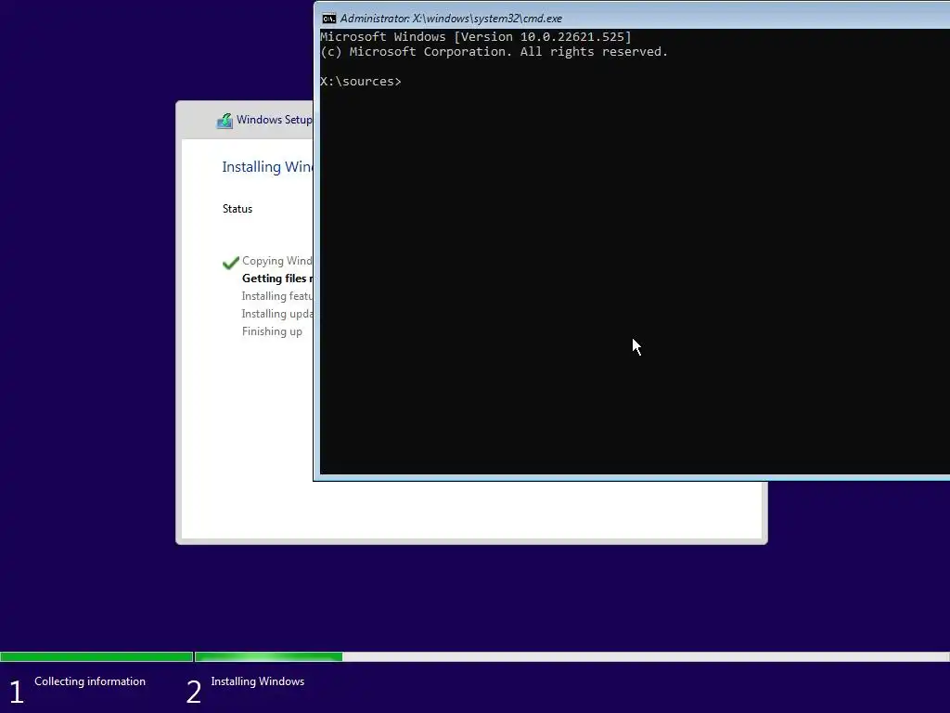Click the Microsoft Corporation copyright line

point(494,52)
